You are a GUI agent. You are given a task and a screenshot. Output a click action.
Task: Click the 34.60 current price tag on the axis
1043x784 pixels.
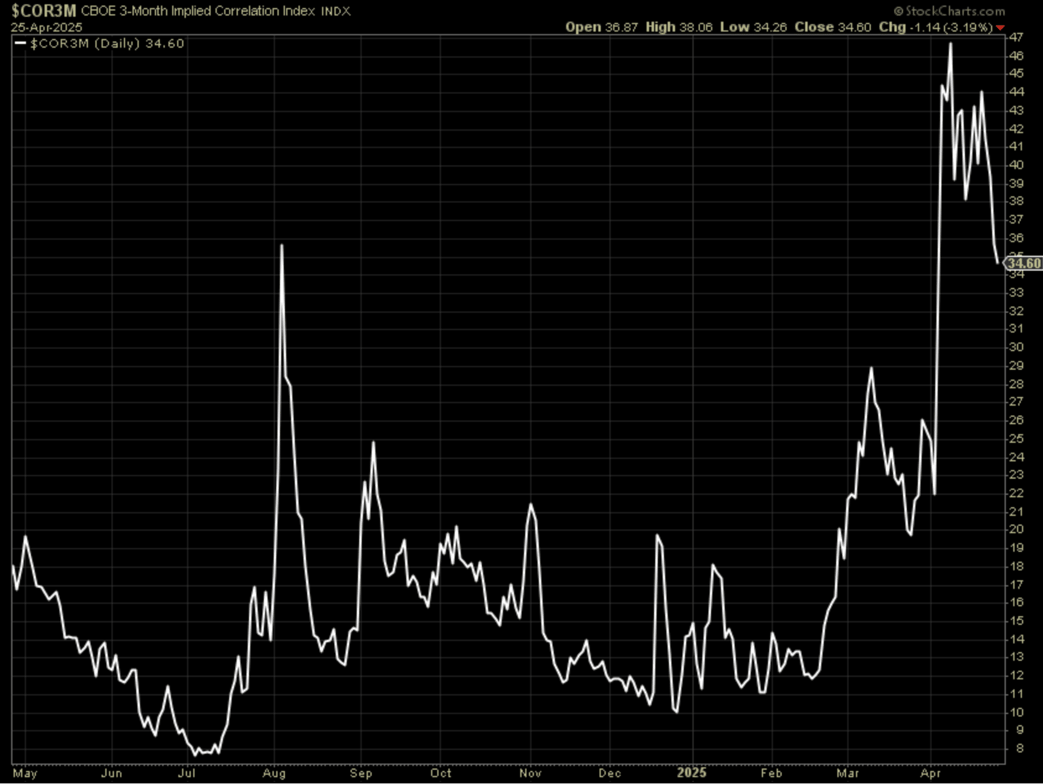coord(1023,263)
